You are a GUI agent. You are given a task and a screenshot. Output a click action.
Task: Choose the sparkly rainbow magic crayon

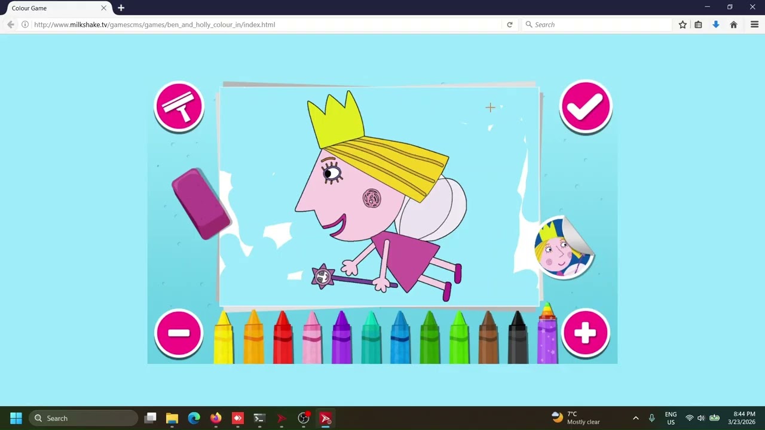pyautogui.click(x=547, y=334)
